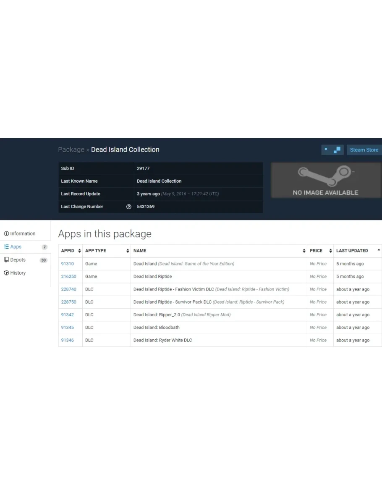Open app ID 91310 link
Screen dimensions: 382x485
tap(67, 264)
